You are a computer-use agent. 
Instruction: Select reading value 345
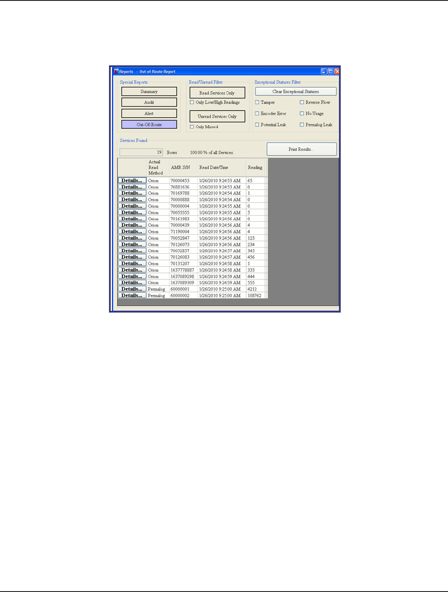[x=256, y=251]
